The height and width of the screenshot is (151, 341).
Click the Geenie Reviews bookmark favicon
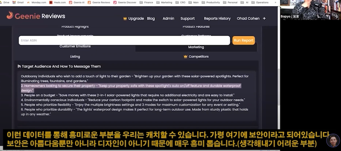tap(89, 3)
